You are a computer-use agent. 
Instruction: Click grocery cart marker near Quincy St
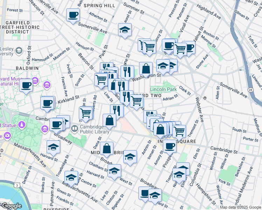click(x=150, y=48)
